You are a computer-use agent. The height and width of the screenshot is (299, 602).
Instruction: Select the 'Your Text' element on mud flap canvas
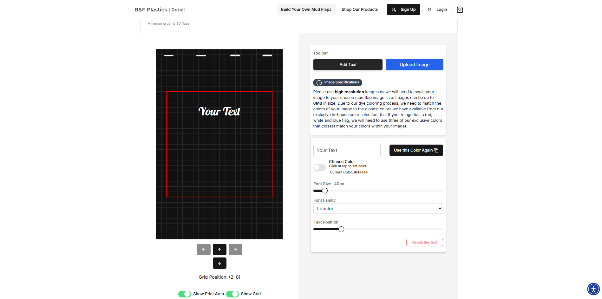tap(219, 112)
